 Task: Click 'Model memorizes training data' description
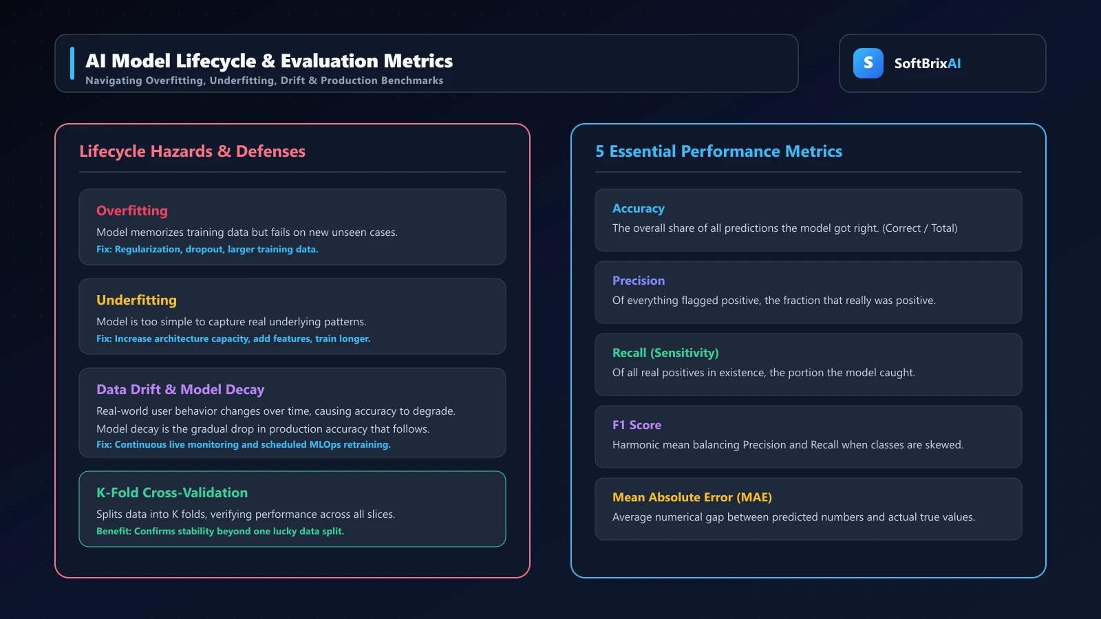247,232
